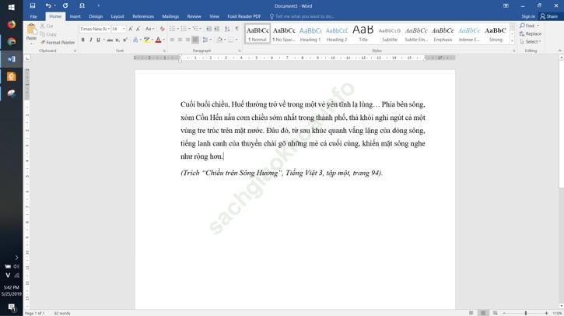
Task: Open Chrome from the taskbar
Action: click(11, 42)
